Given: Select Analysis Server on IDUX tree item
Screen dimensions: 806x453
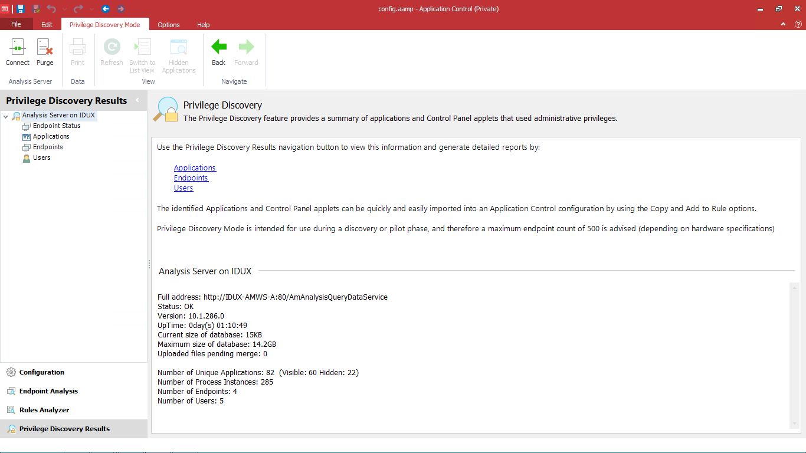Looking at the screenshot, I should (58, 116).
